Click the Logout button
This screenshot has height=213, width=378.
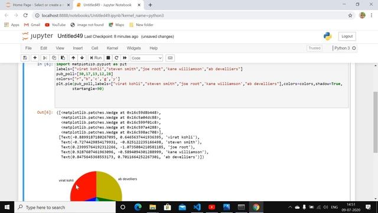point(347,36)
